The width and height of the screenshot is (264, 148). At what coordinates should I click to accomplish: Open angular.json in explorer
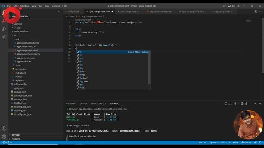click(20, 92)
